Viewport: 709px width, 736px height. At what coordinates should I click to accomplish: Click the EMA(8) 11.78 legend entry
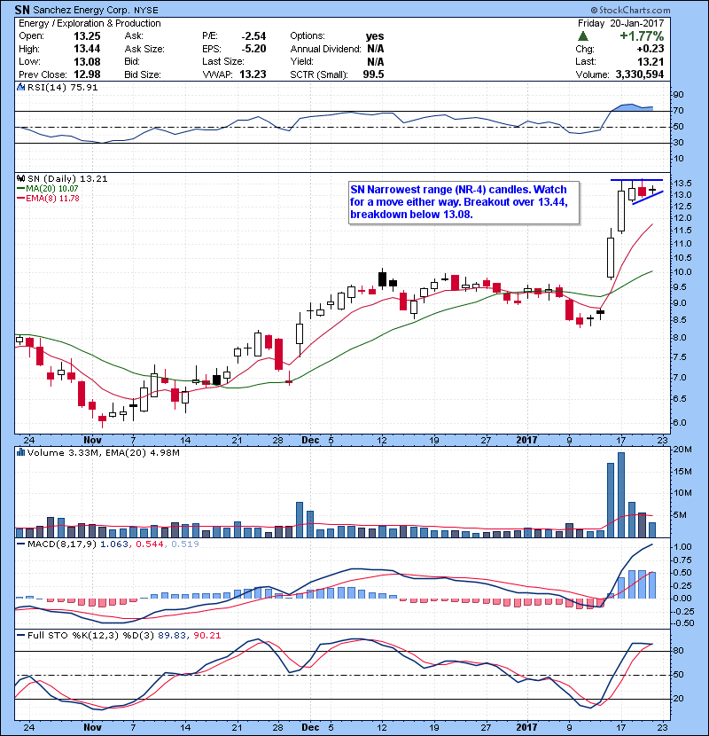48,199
